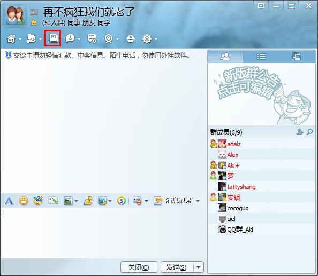Expand the Send button options arrow

(x=199, y=267)
